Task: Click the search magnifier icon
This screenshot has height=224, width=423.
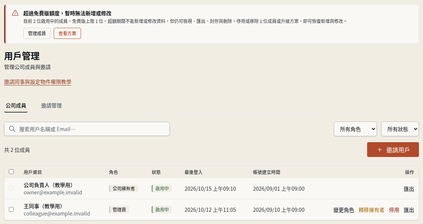Action: 12,129
